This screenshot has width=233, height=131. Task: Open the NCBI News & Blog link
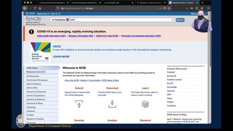click(110, 80)
